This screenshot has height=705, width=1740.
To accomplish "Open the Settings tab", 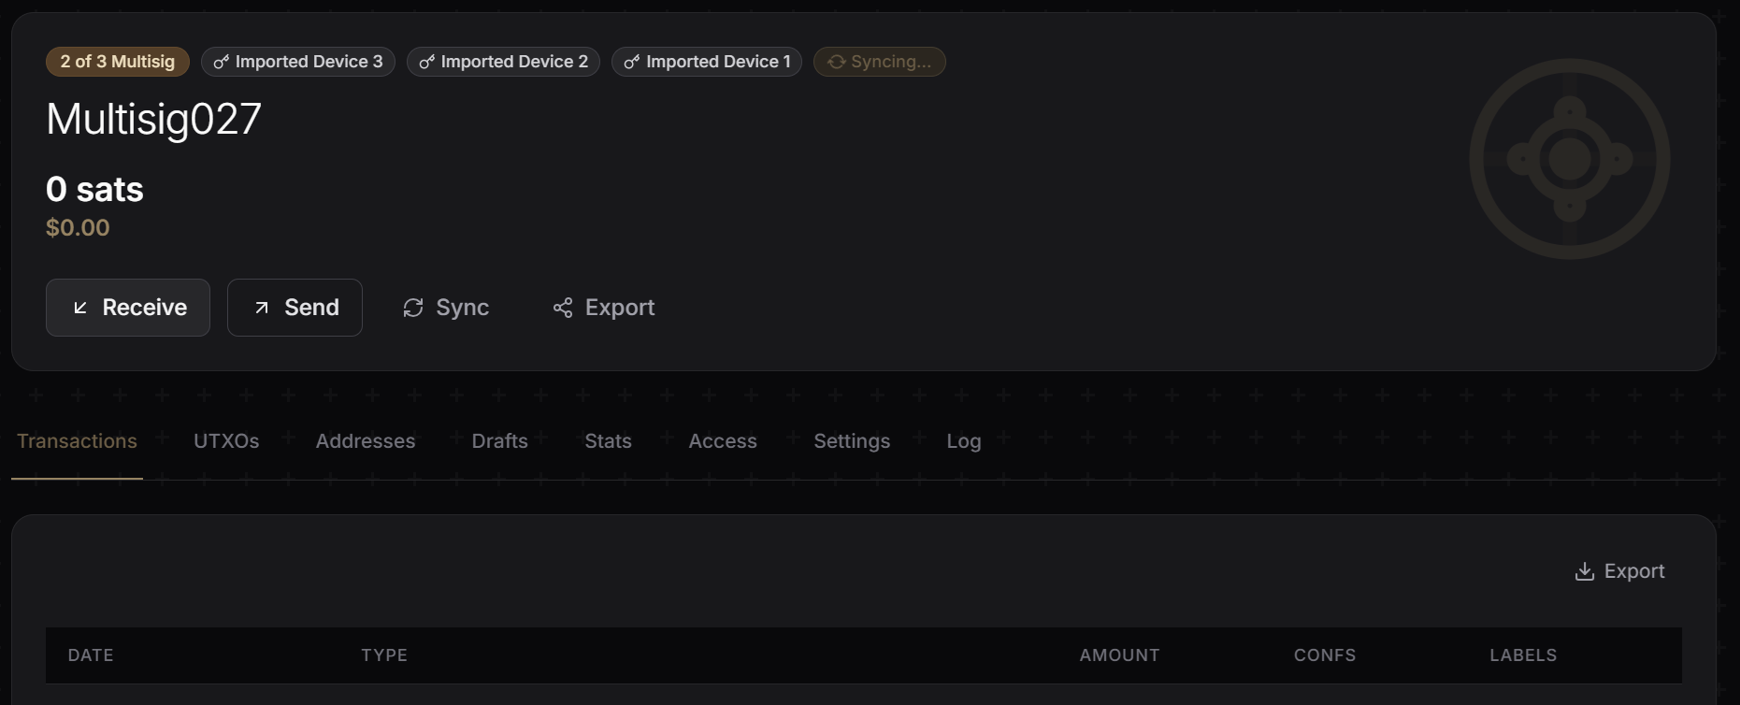I will coord(852,441).
